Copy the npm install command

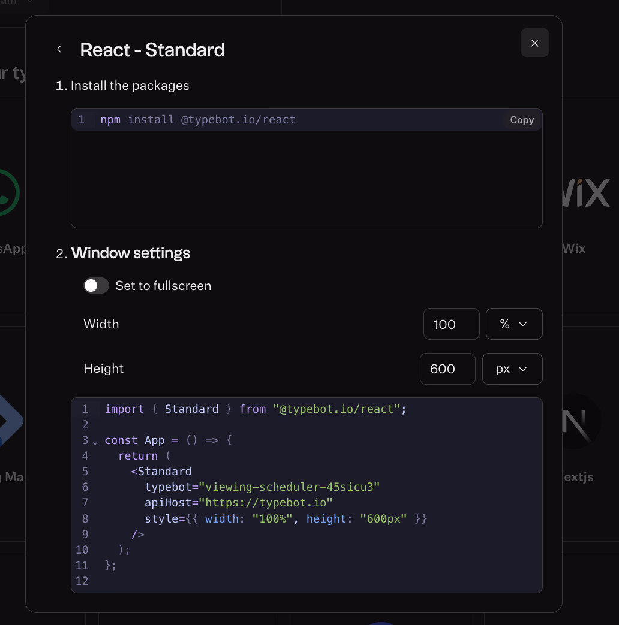click(522, 120)
